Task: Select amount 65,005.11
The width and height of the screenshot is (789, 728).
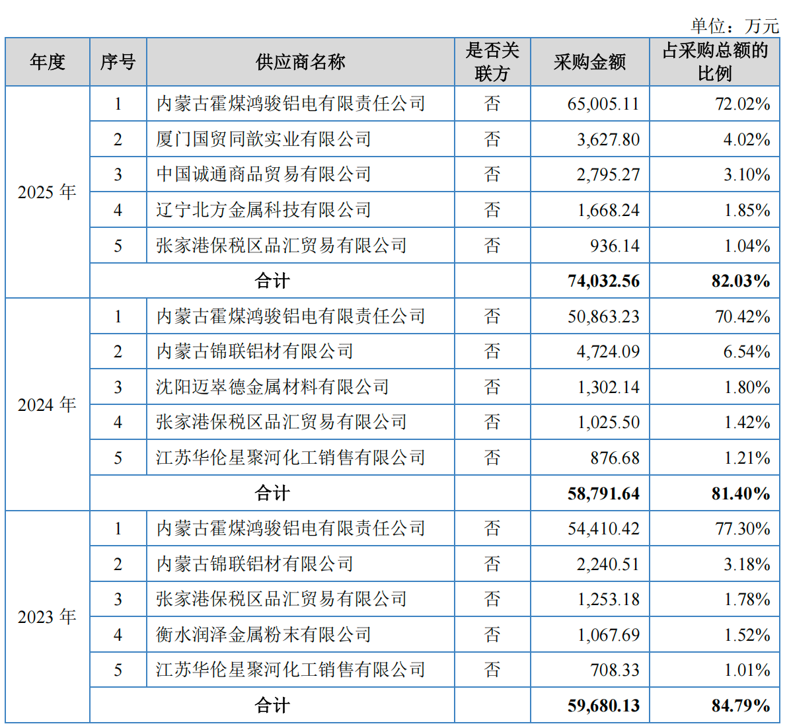Action: pos(603,104)
